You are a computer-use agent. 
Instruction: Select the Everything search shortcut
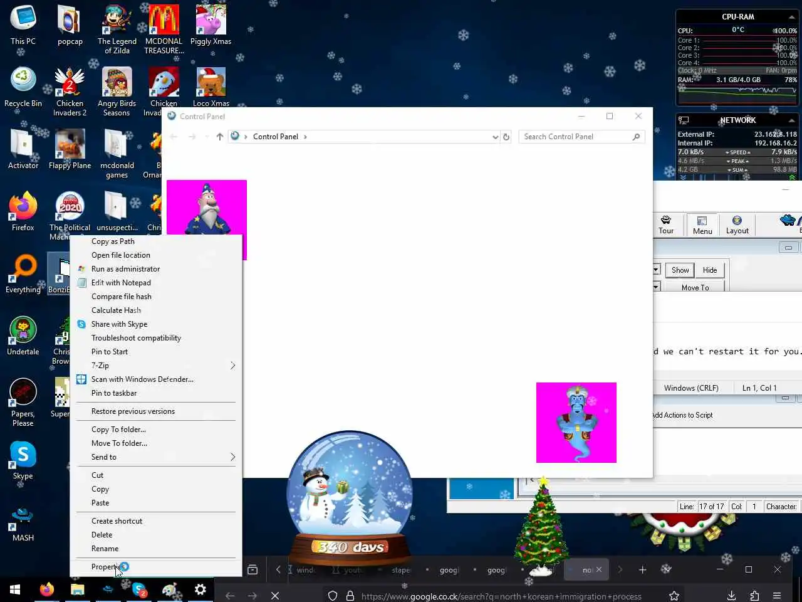tap(23, 274)
